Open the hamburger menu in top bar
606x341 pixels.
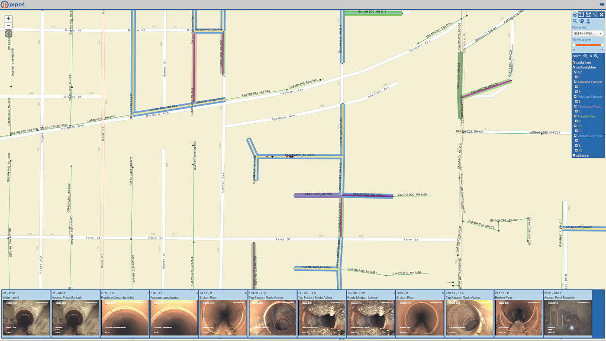[602, 4]
